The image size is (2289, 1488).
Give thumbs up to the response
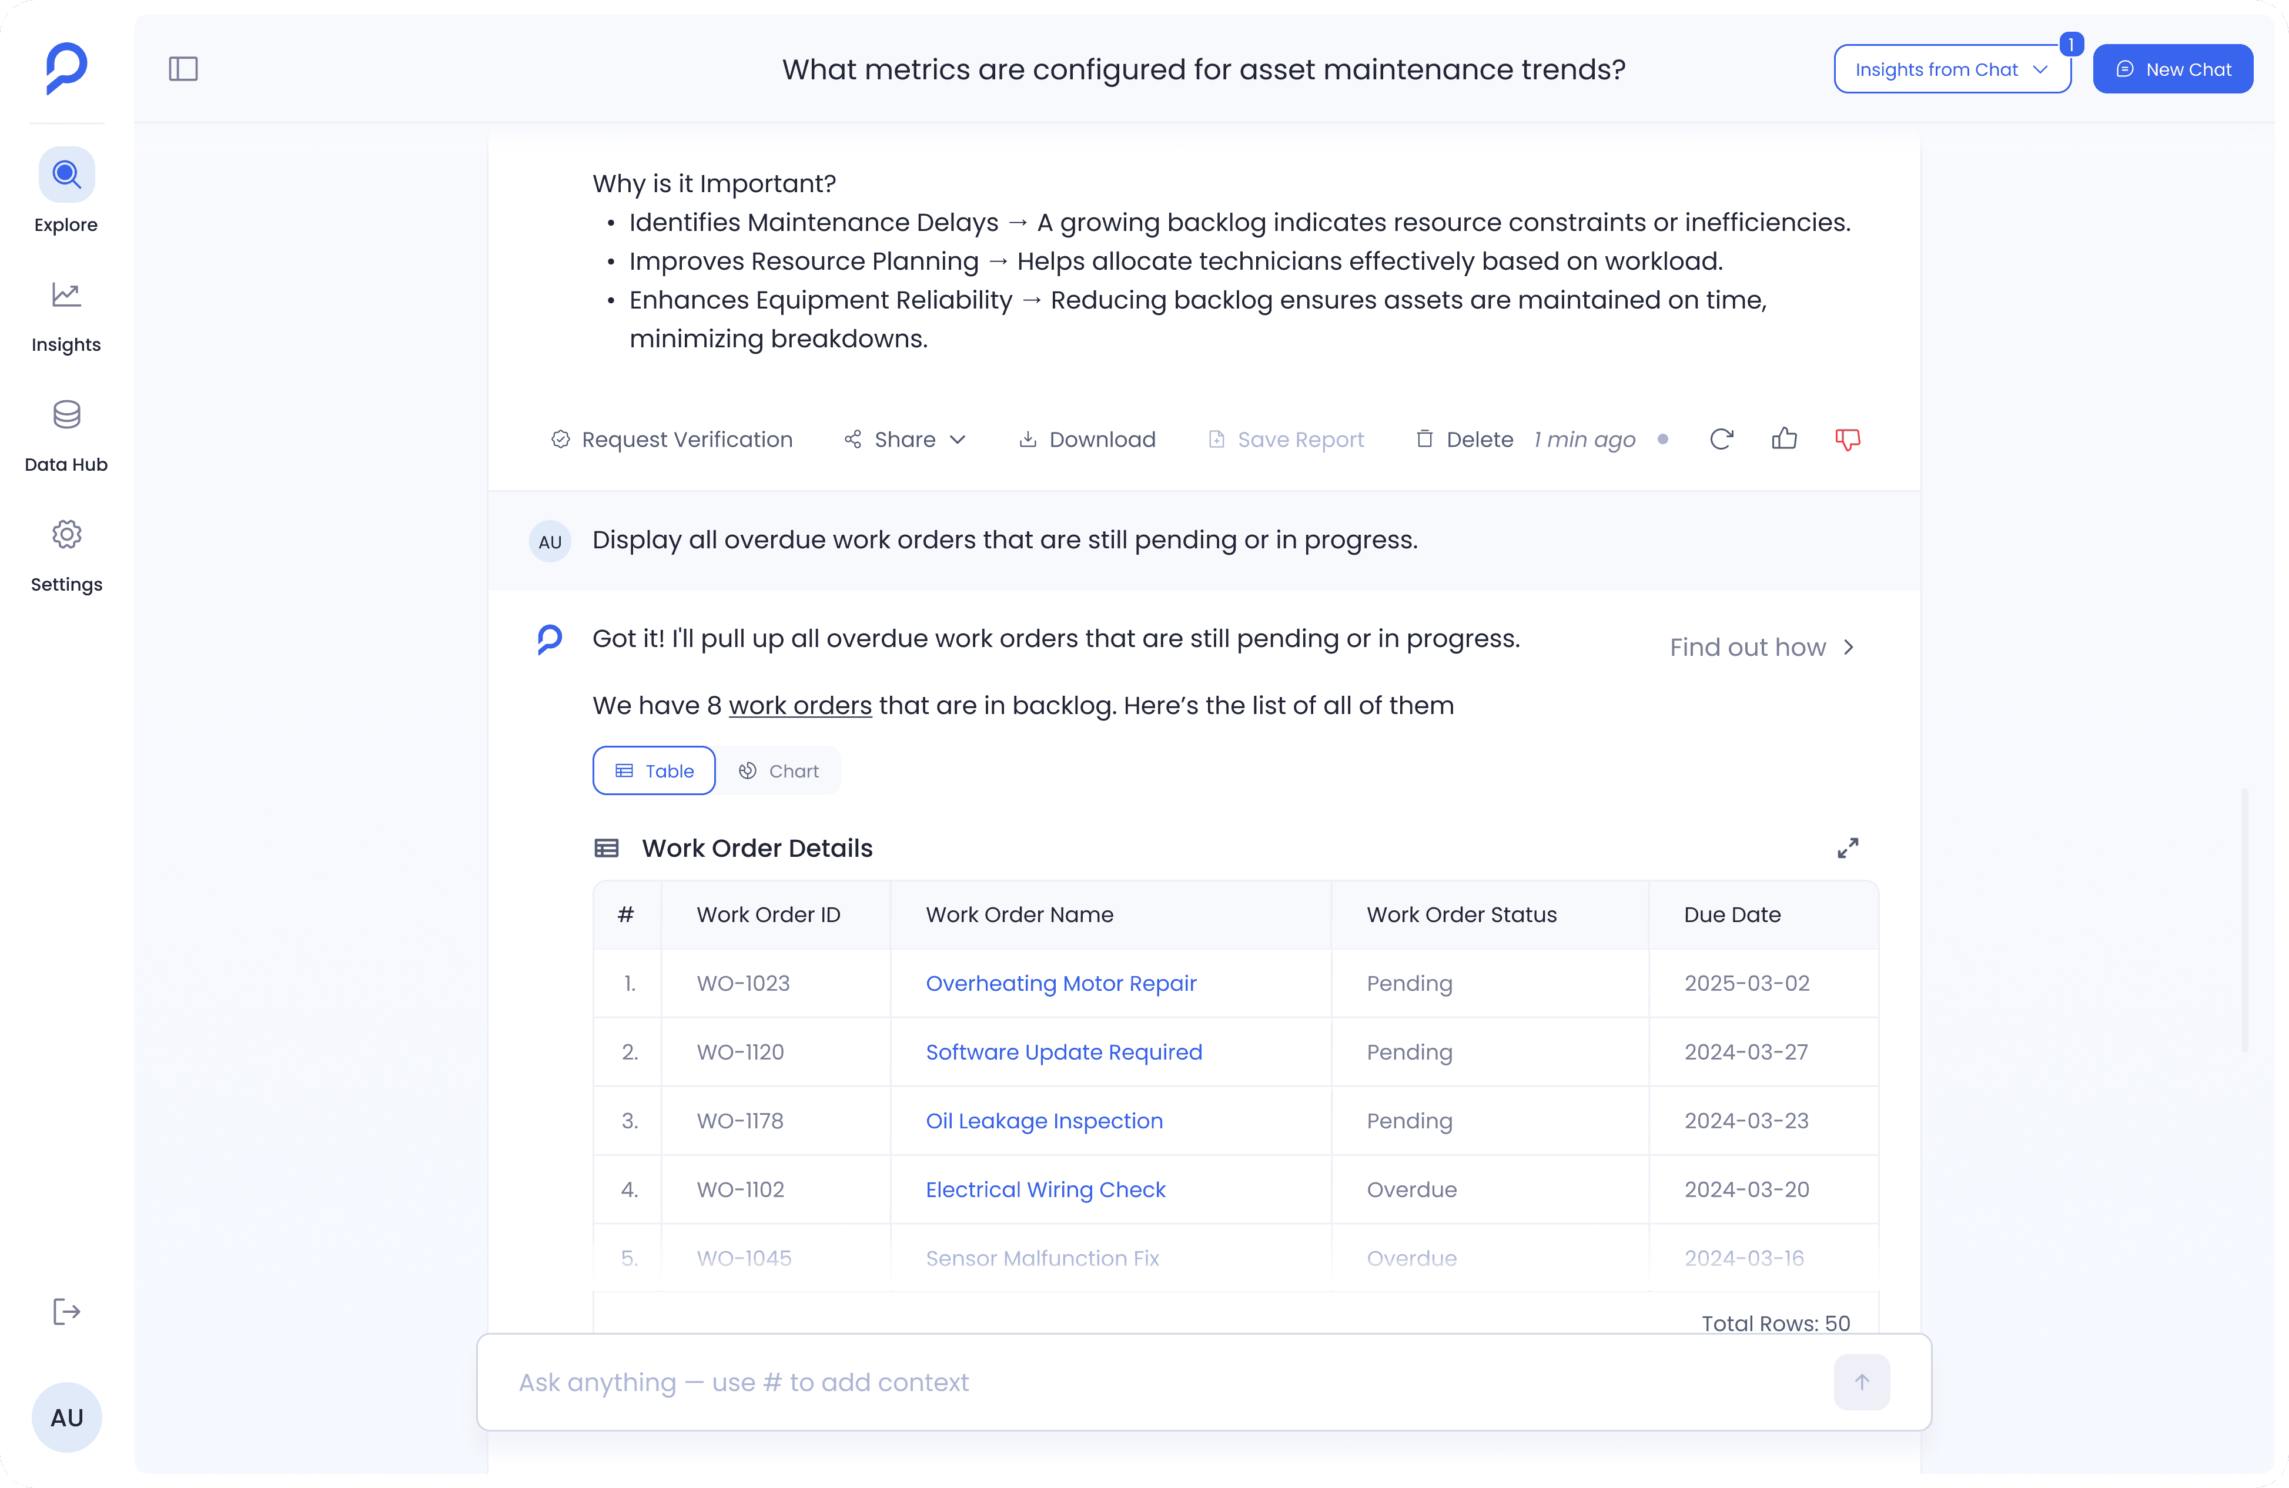point(1784,439)
